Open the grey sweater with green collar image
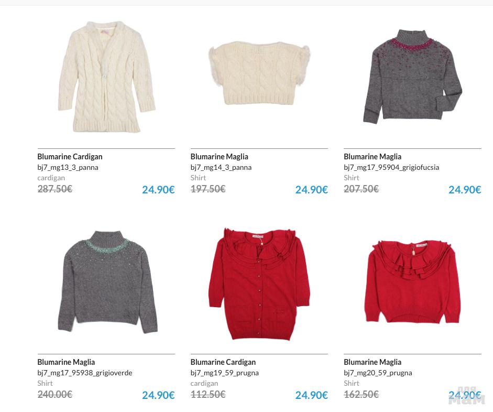This screenshot has width=493, height=412. coord(107,282)
